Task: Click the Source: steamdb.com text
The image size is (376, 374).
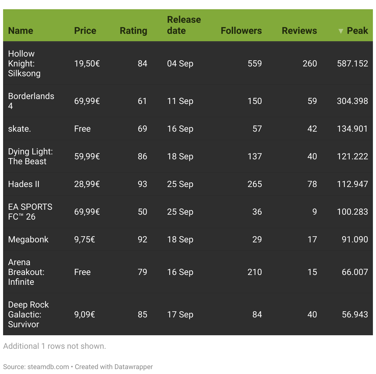Action: [x=36, y=367]
